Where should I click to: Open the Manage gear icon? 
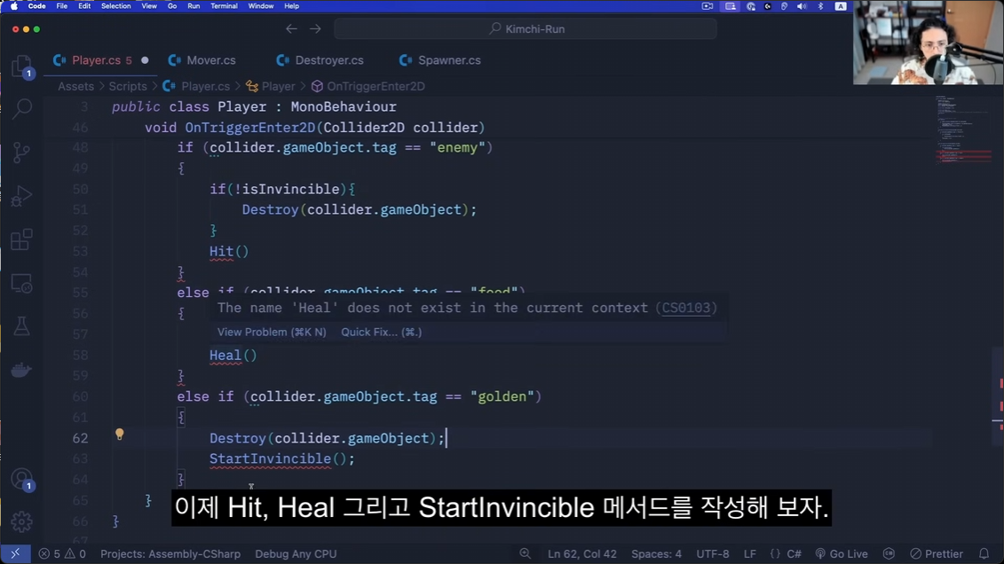[x=22, y=521]
